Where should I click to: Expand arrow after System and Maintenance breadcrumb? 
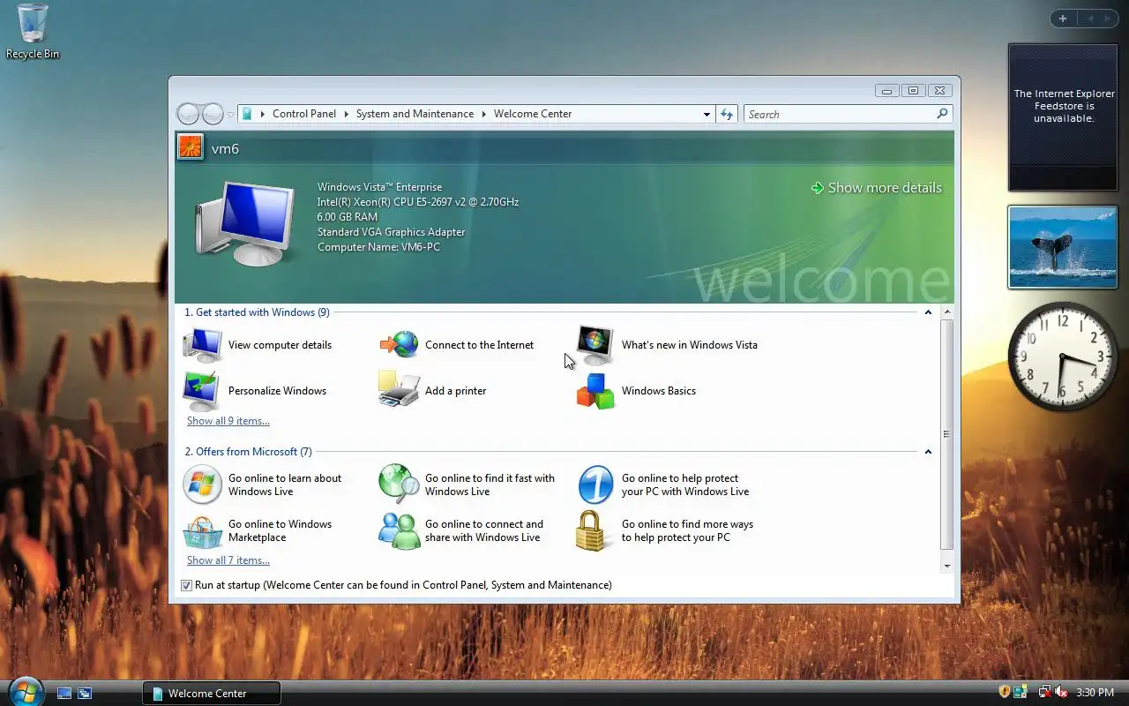click(x=484, y=114)
